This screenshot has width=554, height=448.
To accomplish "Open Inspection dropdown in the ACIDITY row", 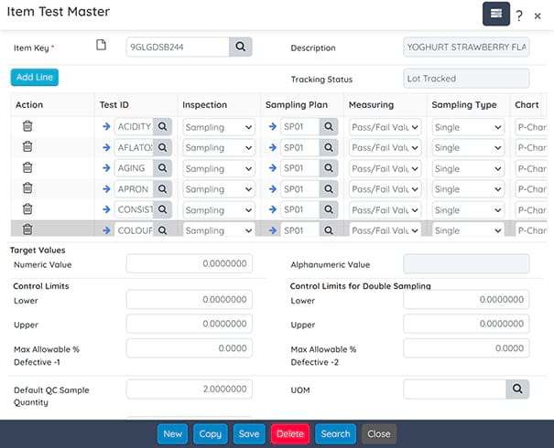I will click(219, 126).
